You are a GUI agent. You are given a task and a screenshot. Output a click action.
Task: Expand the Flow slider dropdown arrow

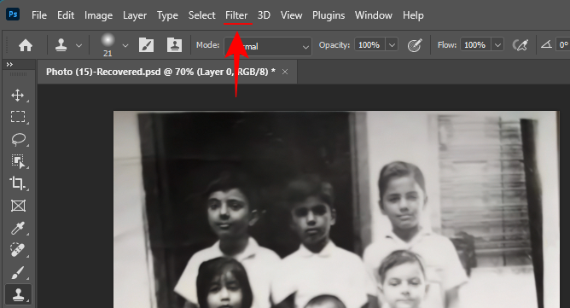(497, 44)
